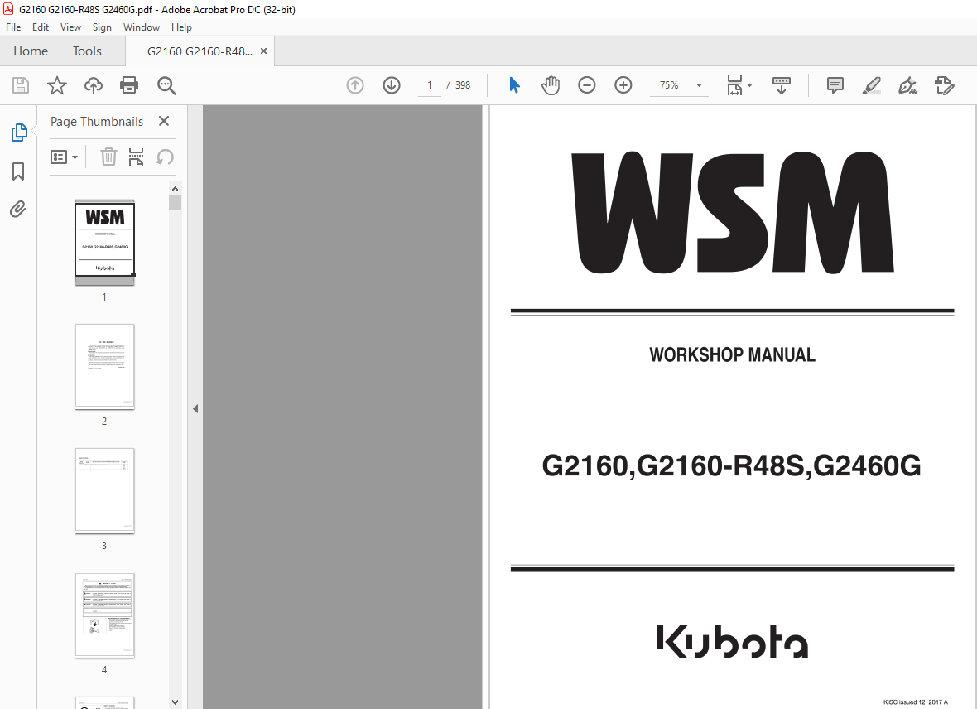Open the Window menu
977x709 pixels.
point(142,27)
